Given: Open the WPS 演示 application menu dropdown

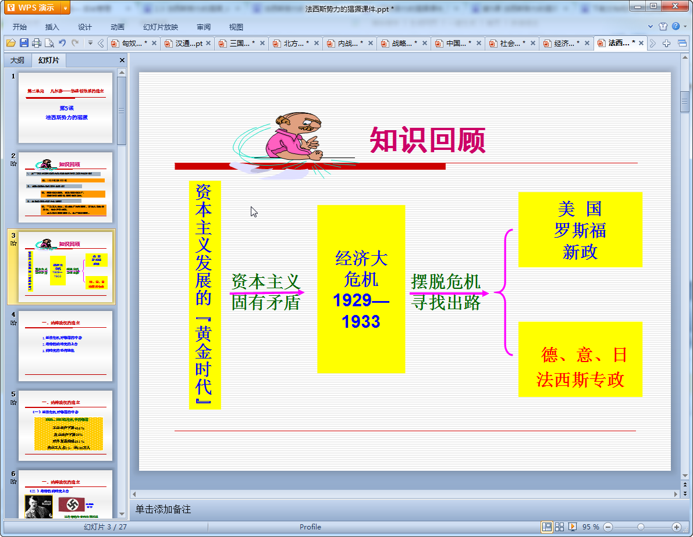Looking at the screenshot, I should tap(65, 8).
